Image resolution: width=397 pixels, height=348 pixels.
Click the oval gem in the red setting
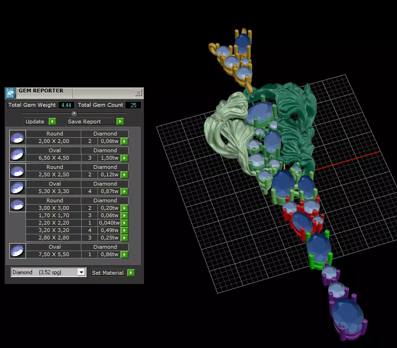(303, 222)
